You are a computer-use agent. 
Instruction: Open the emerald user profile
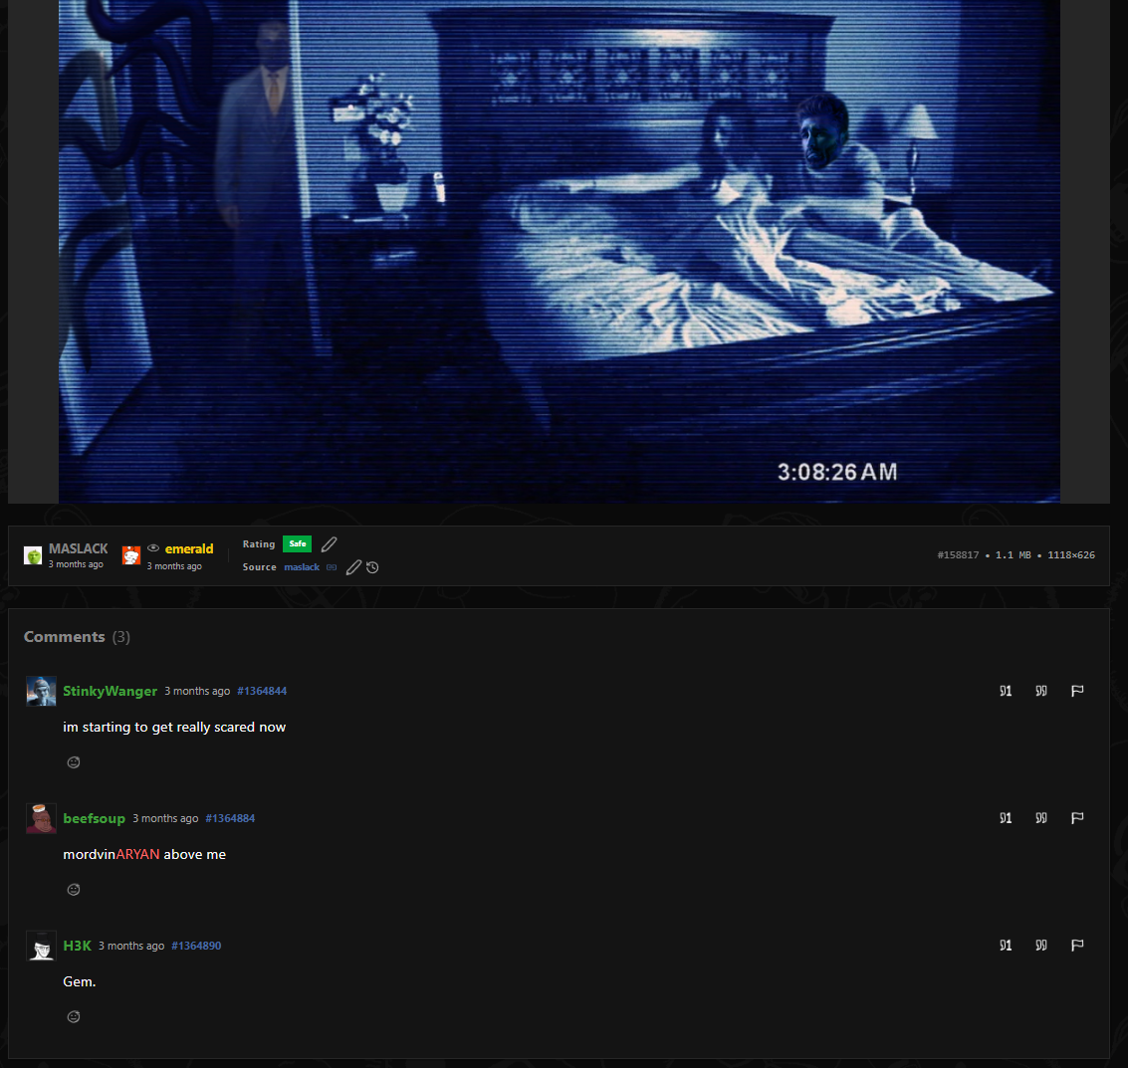click(189, 548)
